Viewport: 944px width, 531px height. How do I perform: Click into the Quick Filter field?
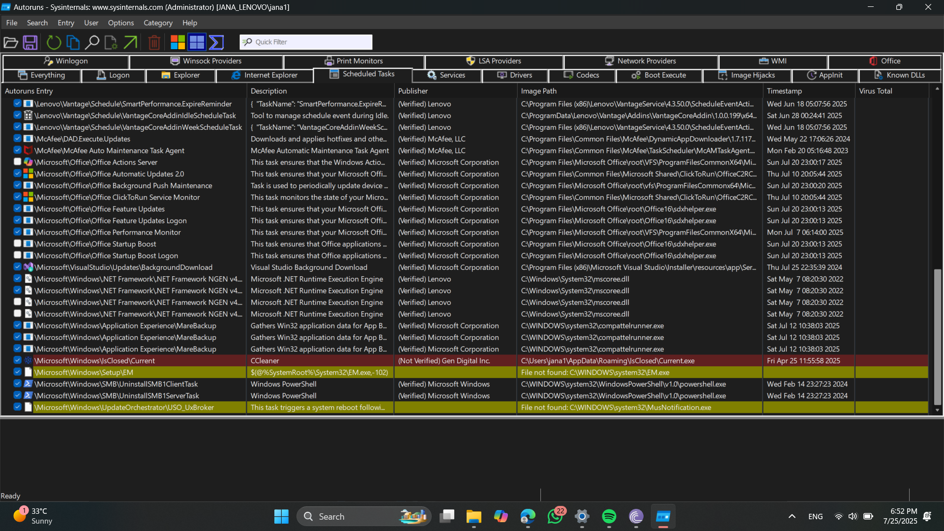306,42
